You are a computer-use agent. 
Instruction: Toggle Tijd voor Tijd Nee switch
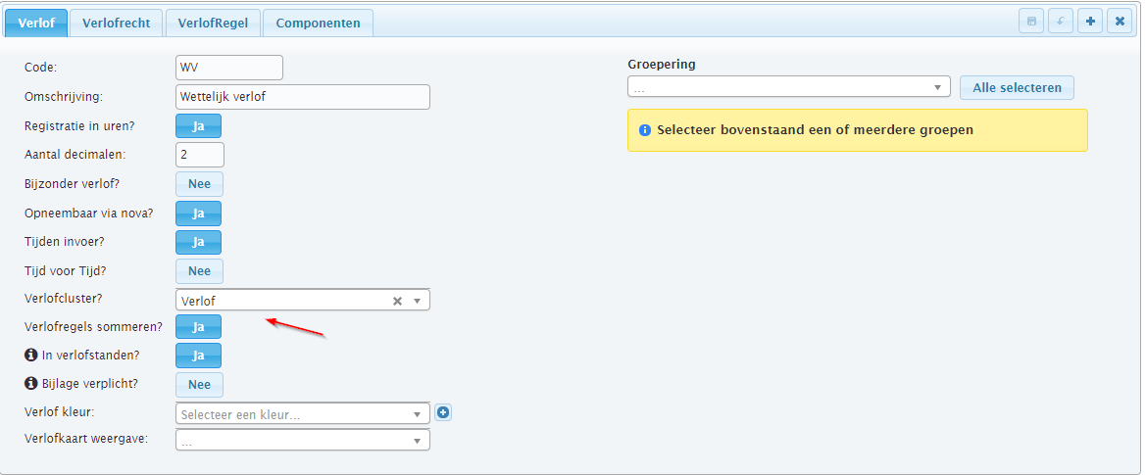pos(200,270)
